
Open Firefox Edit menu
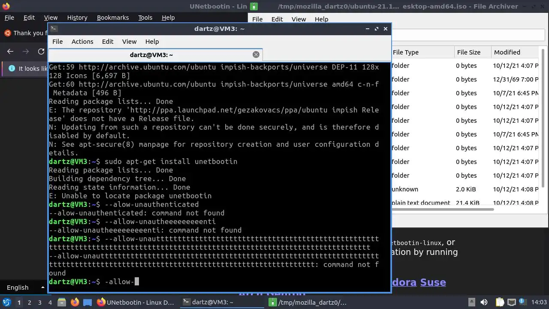click(29, 18)
